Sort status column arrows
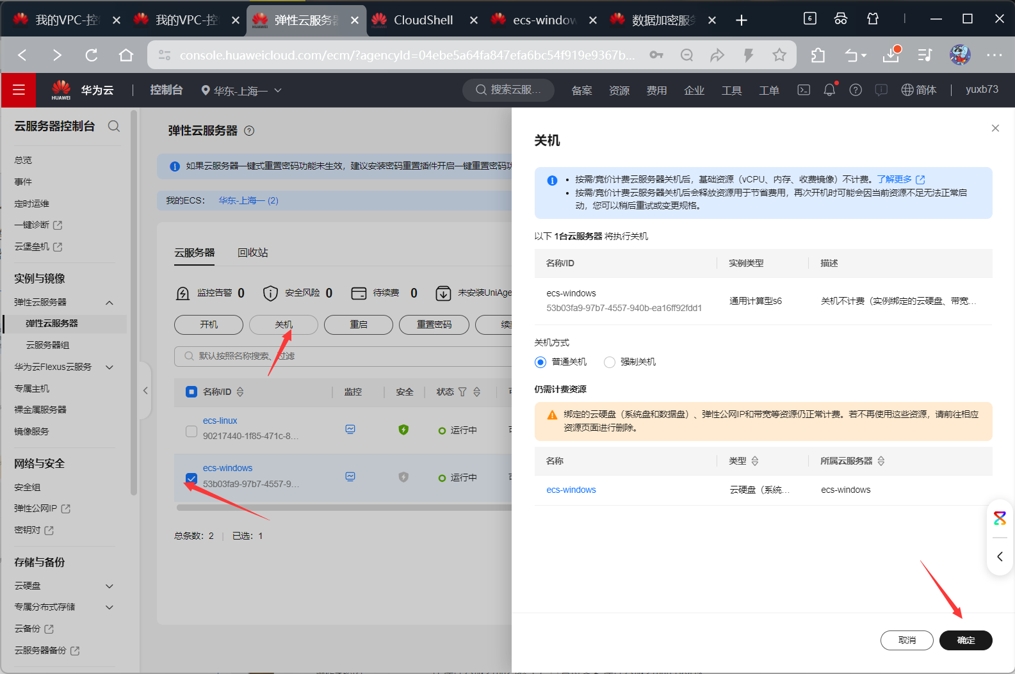 pyautogui.click(x=477, y=392)
